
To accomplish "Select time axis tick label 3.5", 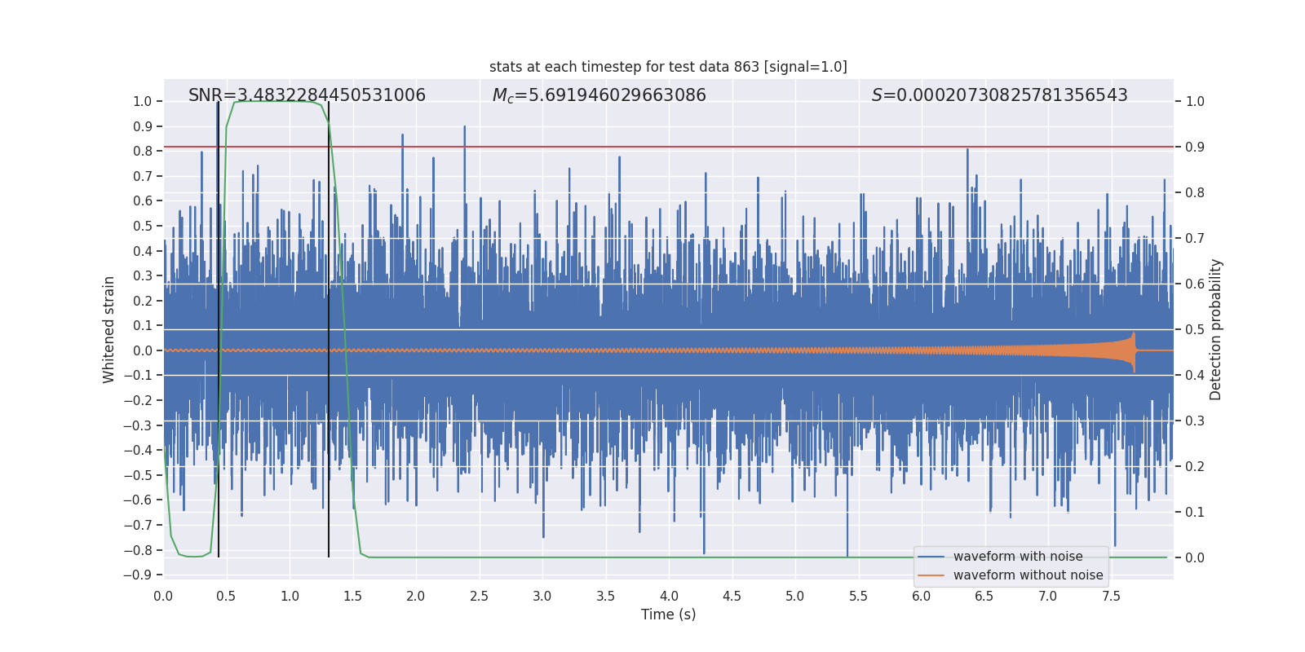I will point(605,597).
